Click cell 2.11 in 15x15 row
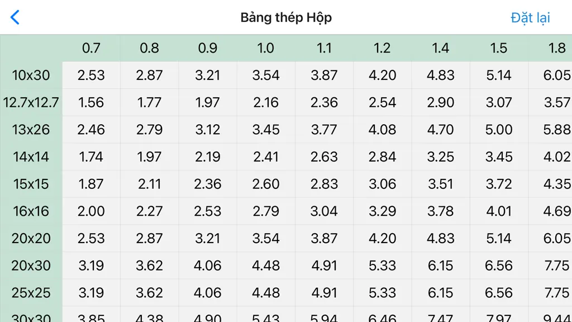The image size is (572, 322). click(x=150, y=184)
